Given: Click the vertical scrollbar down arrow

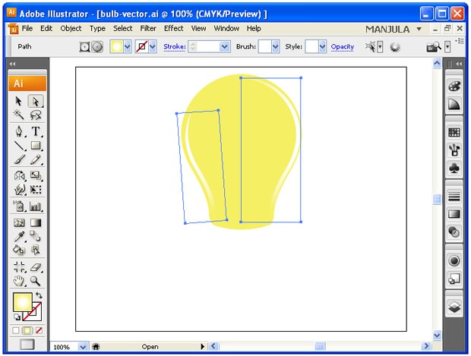Looking at the screenshot, I should [x=437, y=335].
